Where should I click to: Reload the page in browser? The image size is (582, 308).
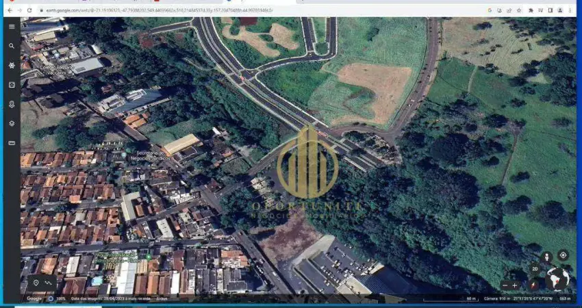(x=29, y=10)
